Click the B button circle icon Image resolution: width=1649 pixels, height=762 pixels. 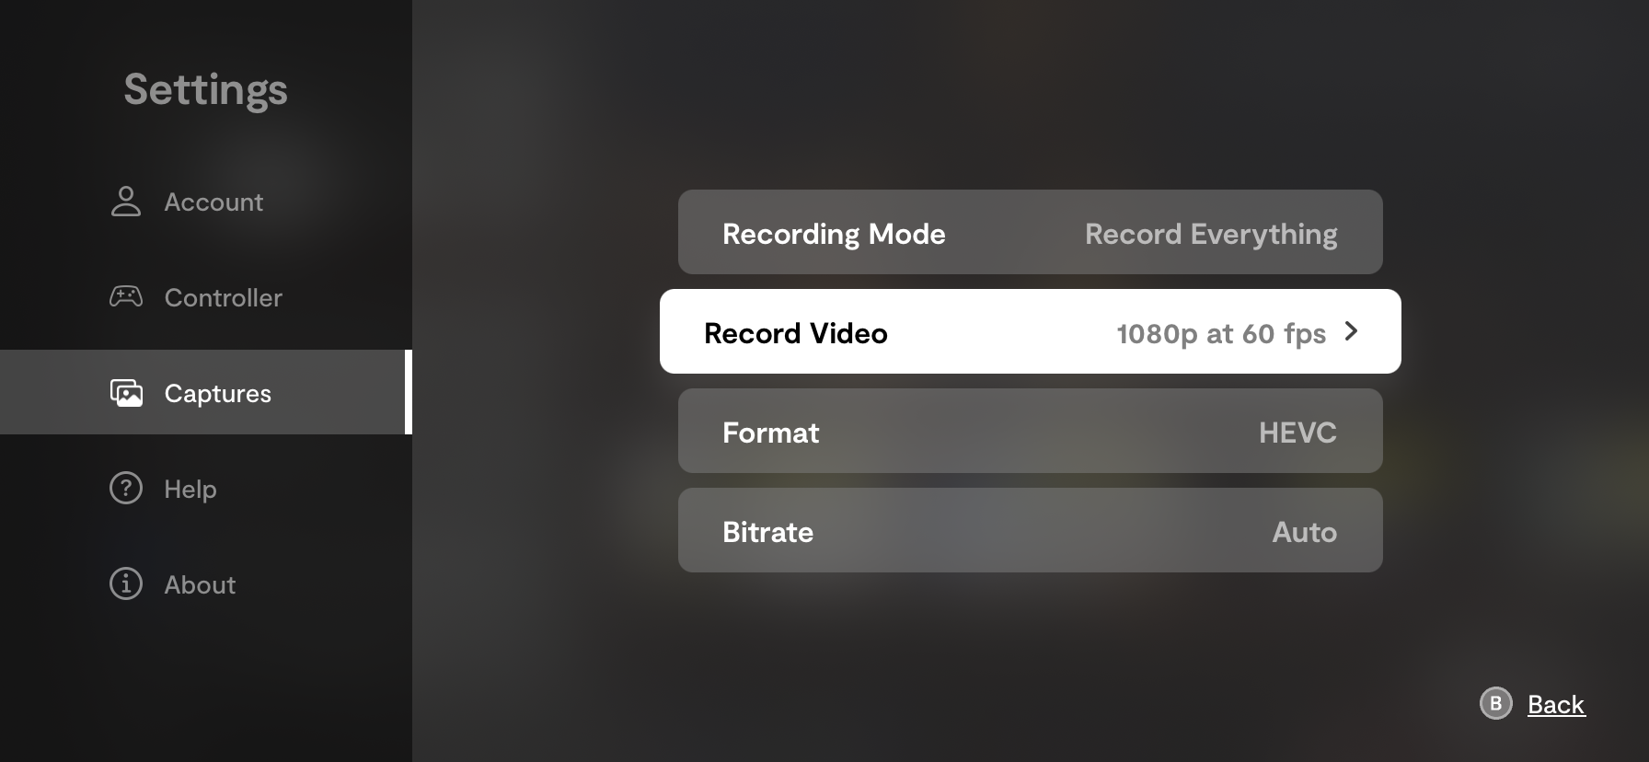[x=1495, y=704]
